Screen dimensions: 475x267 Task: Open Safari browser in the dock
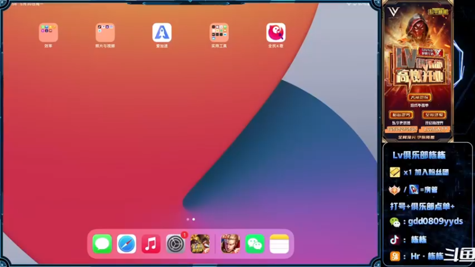pos(126,244)
